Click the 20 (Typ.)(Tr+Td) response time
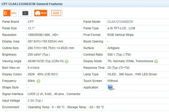The width and height of the screenshot is (169, 112). coord(118,68)
